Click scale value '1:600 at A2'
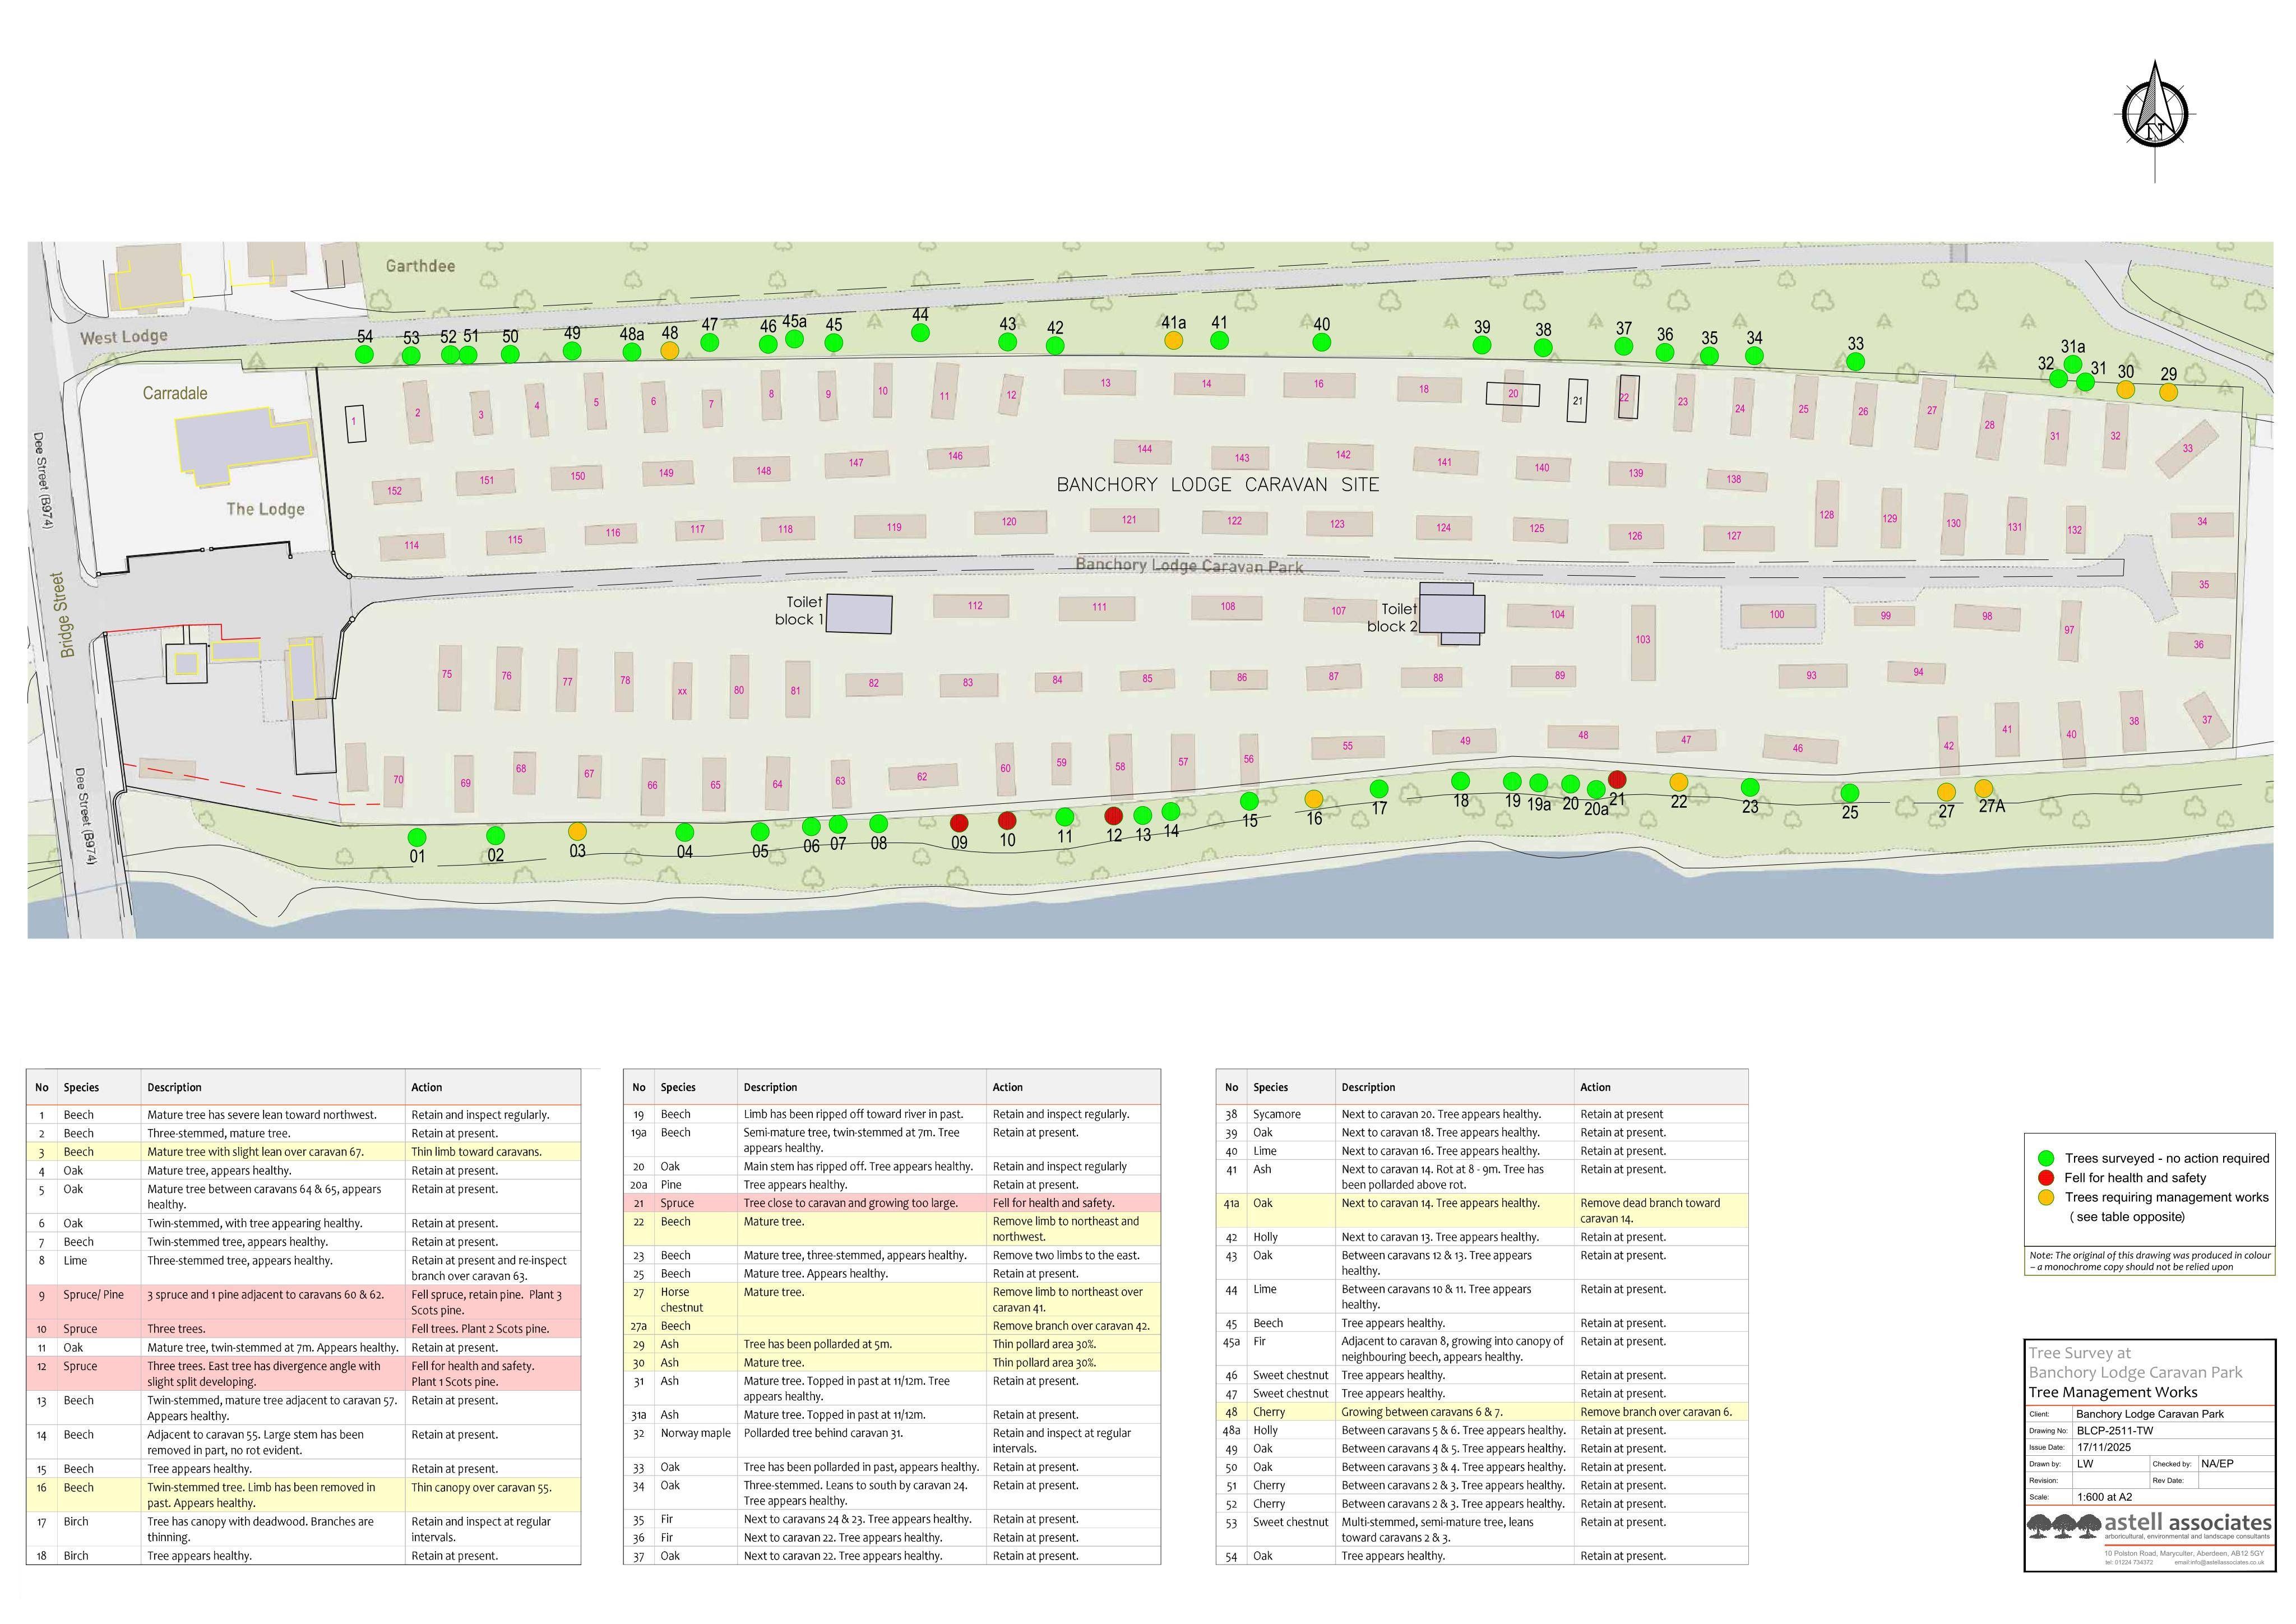The width and height of the screenshot is (2296, 1624). [x=2104, y=1497]
